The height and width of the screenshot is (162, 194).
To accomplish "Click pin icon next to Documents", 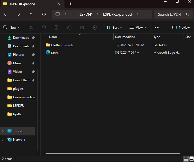I will (x=33, y=46).
